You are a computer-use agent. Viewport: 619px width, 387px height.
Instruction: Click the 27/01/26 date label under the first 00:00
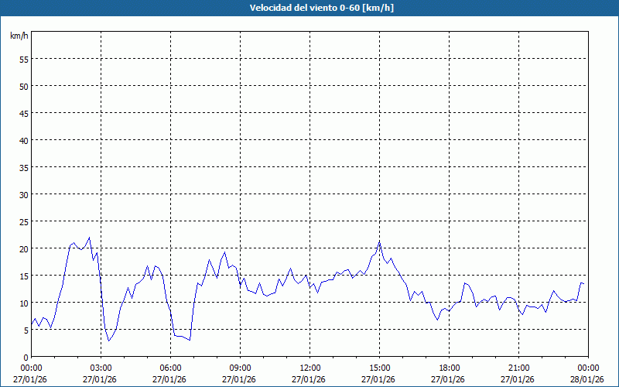click(x=31, y=378)
